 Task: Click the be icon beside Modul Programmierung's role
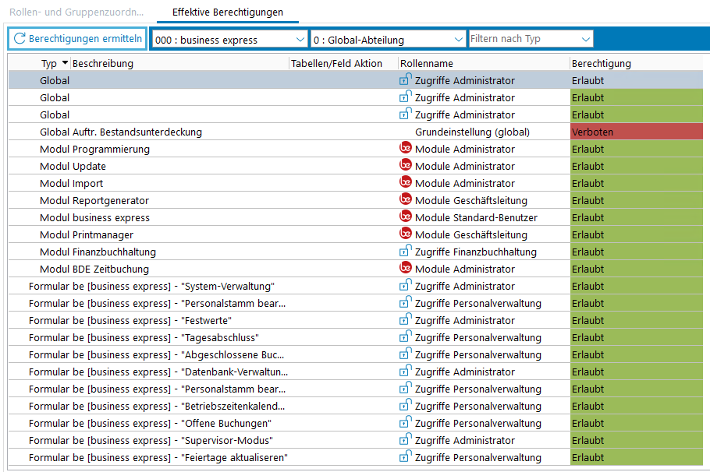pos(405,148)
